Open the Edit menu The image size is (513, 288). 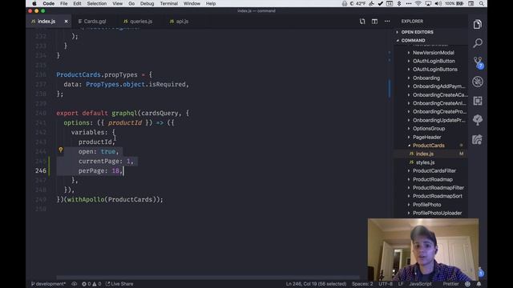coord(77,3)
